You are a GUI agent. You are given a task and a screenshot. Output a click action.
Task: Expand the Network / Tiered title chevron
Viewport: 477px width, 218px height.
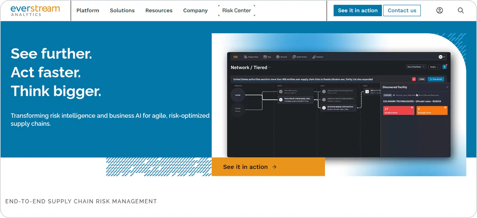click(x=270, y=68)
